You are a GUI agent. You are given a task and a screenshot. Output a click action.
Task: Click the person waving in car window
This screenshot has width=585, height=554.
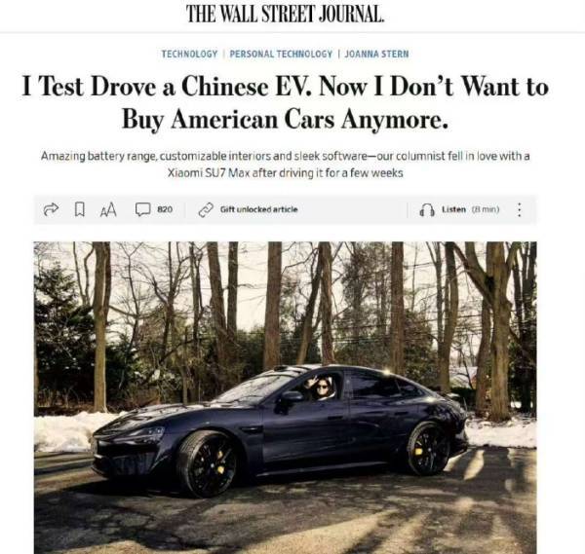tap(320, 388)
